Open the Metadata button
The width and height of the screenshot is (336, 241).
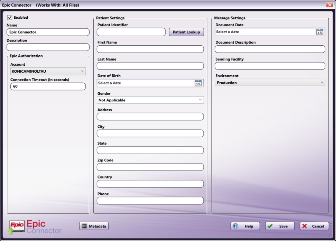tap(94, 226)
